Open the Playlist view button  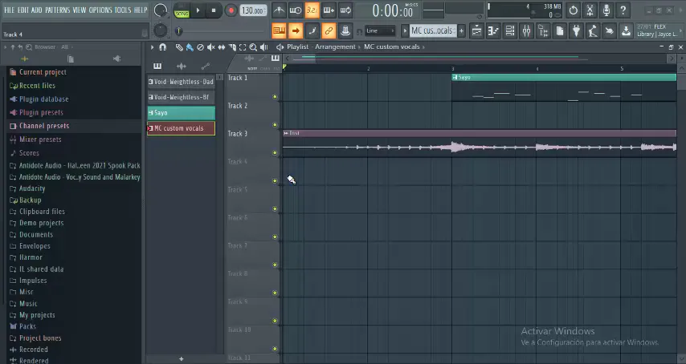coord(476,30)
